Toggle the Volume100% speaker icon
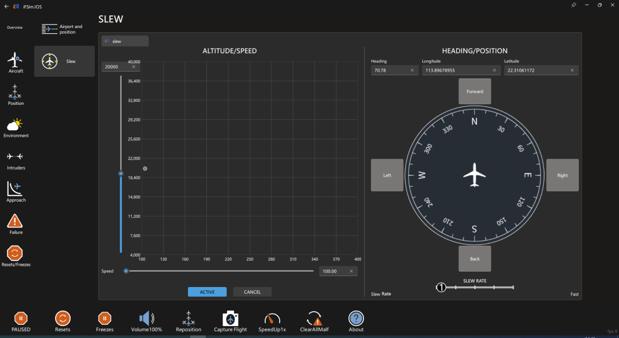 (147, 319)
